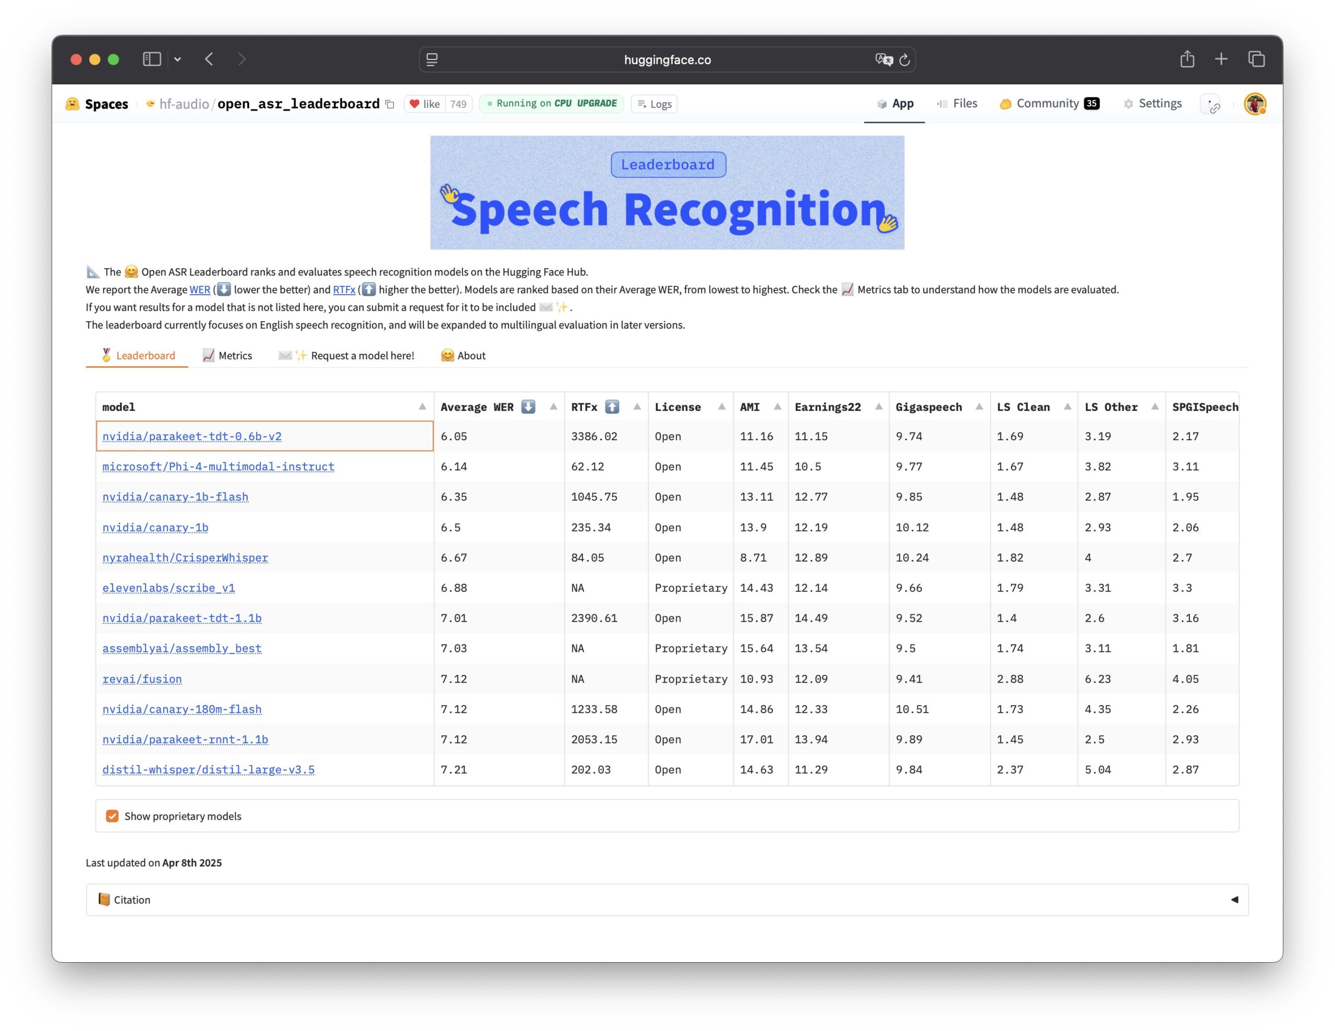Sort by the Gigaspeech column arrow
Screen dimensions: 1335x1031
coord(979,407)
